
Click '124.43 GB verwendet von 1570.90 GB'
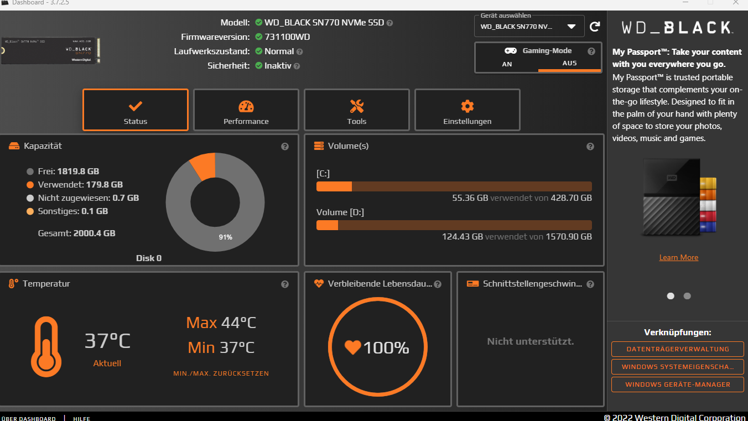point(517,237)
